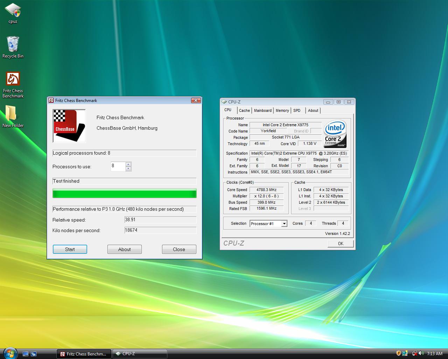Click the Core Speed value 4788.3 MHz
This screenshot has height=359, width=448.
coord(266,190)
